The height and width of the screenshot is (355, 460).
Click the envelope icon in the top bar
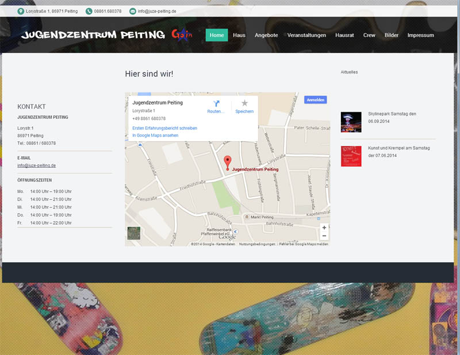tap(133, 11)
